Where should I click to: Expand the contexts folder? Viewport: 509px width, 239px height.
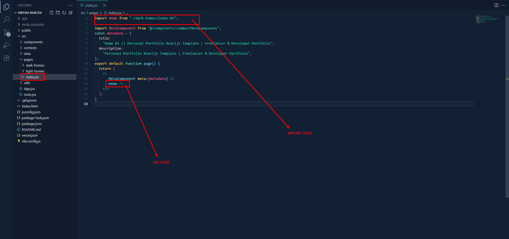[45, 48]
